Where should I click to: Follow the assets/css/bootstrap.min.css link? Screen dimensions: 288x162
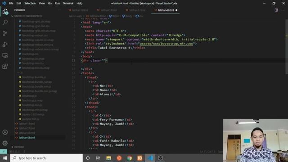(166, 44)
